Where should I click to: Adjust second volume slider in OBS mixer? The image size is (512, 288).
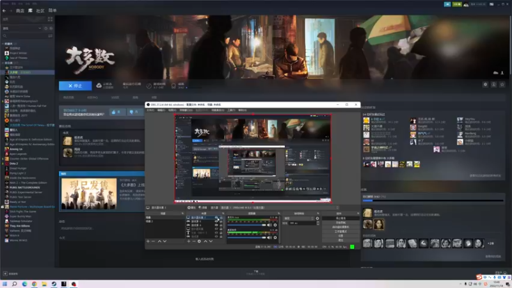[246, 237]
